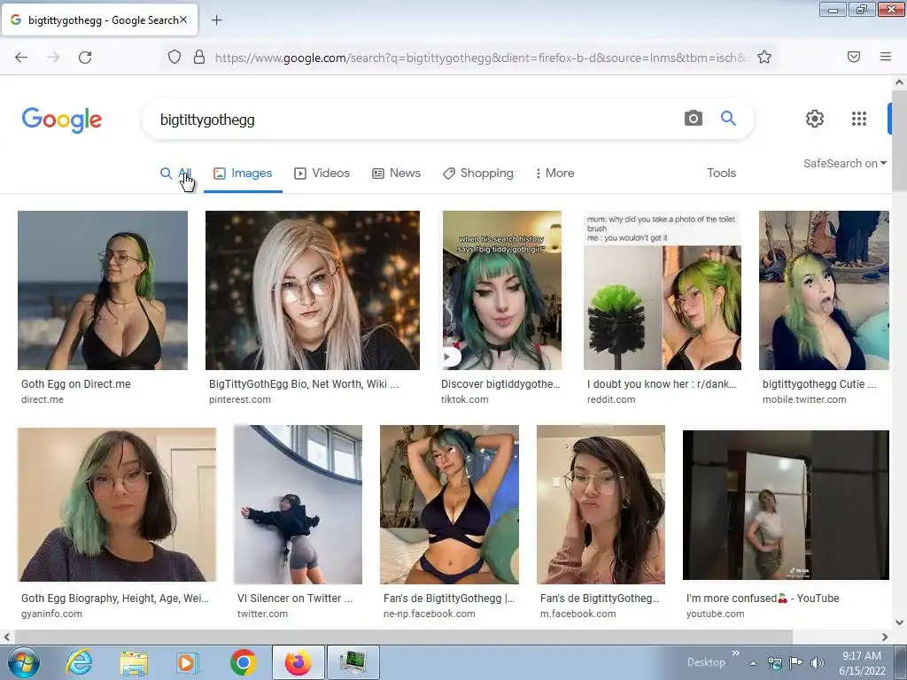Switch to the Firefox taskbar button

[x=298, y=662]
